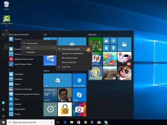This screenshot has height=125, width=167.
Task: Open the Mail envelope tile
Action: tap(72, 41)
